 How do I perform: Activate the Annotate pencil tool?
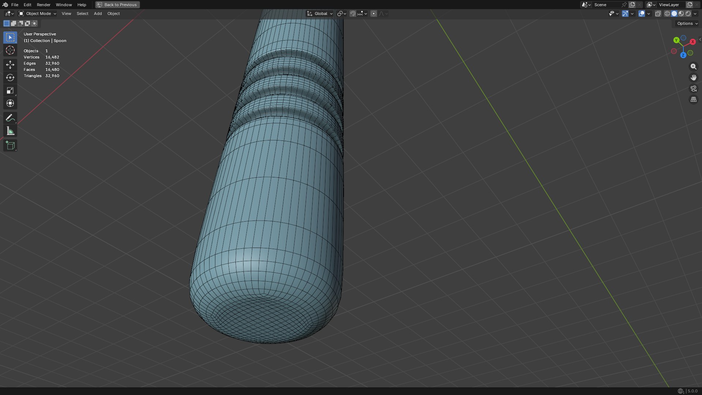pyautogui.click(x=10, y=118)
